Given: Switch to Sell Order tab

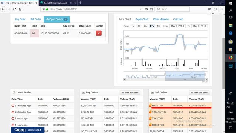Looking at the screenshot, I should [x=35, y=19].
